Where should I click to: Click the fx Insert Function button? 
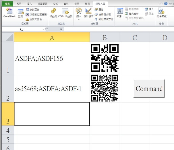click(61, 29)
